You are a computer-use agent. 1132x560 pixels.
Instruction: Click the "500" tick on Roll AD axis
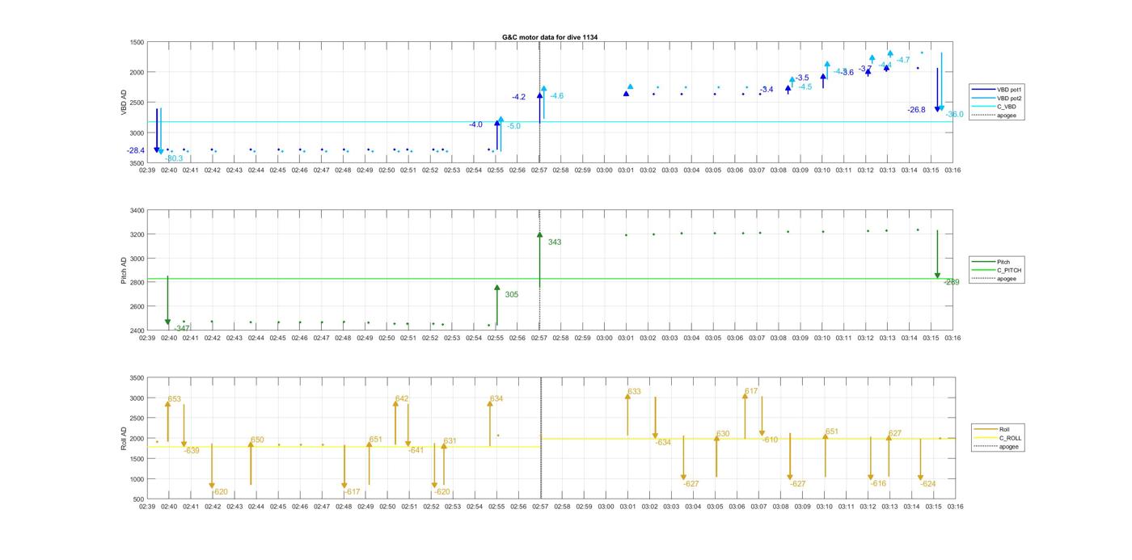[x=139, y=499]
